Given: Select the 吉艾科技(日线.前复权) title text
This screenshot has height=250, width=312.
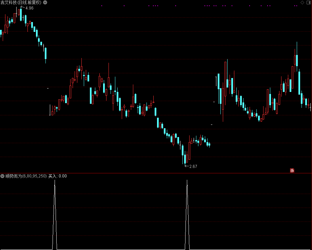Looking at the screenshot, I should click(x=21, y=3).
